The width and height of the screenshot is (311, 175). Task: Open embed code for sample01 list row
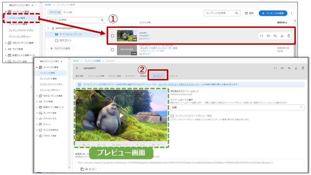(x=262, y=36)
